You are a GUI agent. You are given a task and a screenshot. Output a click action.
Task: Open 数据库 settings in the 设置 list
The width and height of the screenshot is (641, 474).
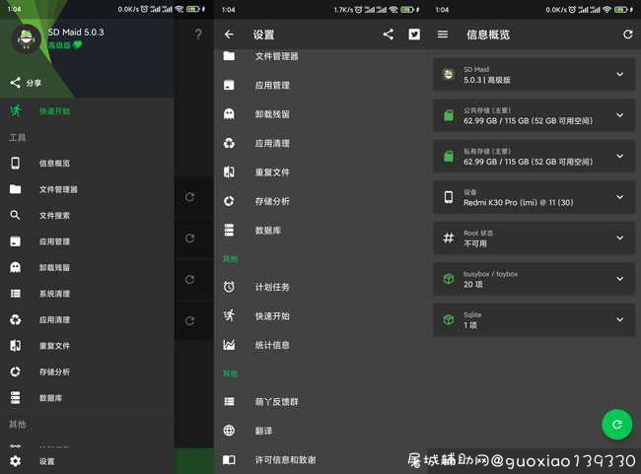(320, 230)
